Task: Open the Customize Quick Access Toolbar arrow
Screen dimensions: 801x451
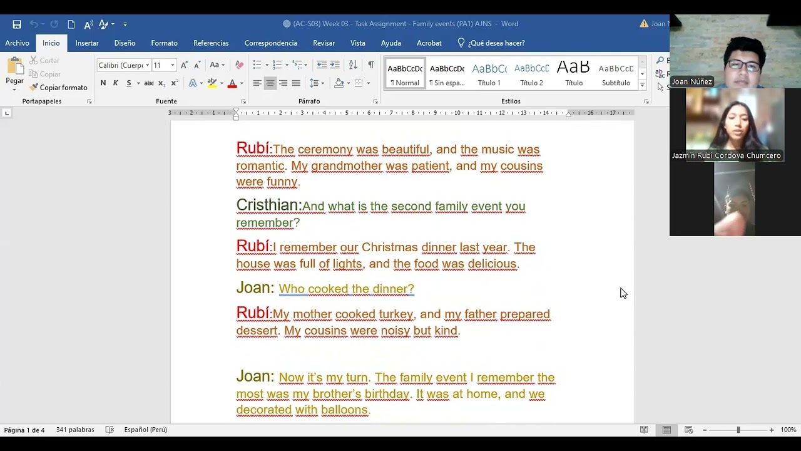Action: (x=125, y=24)
